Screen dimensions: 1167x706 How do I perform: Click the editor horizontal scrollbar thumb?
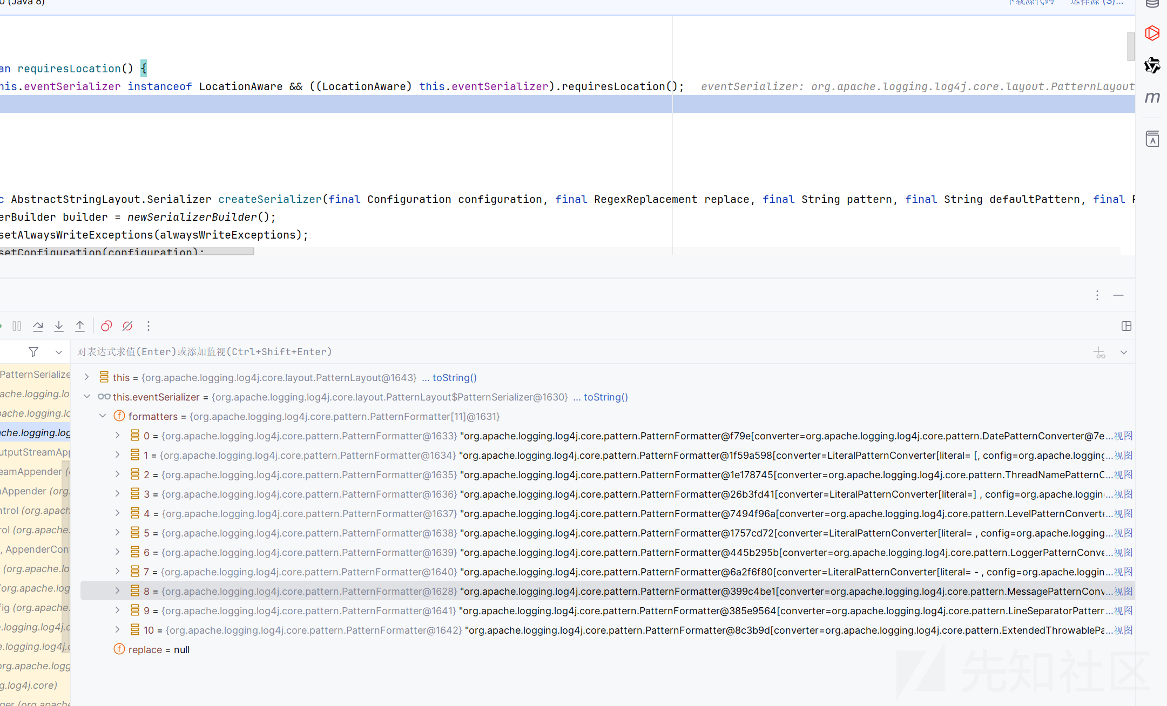[127, 252]
